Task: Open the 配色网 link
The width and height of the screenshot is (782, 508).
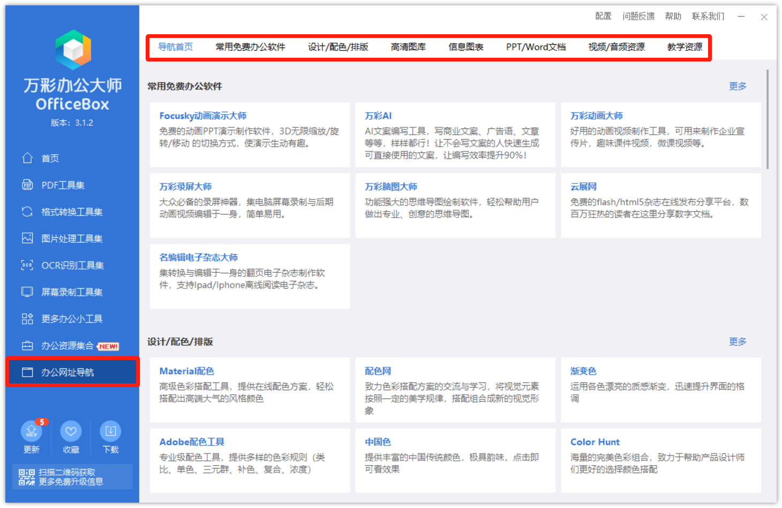Action: [x=378, y=371]
